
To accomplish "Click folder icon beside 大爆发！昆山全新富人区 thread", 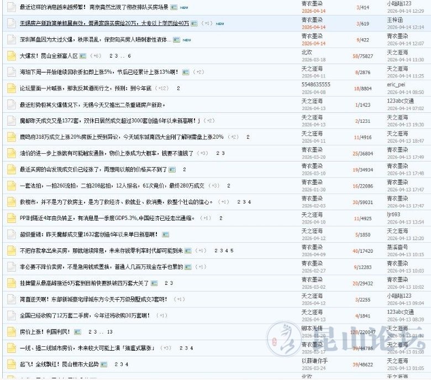I will 11,56.
